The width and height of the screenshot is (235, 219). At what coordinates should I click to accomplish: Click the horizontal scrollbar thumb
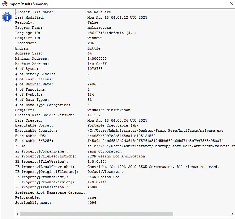(x=97, y=214)
